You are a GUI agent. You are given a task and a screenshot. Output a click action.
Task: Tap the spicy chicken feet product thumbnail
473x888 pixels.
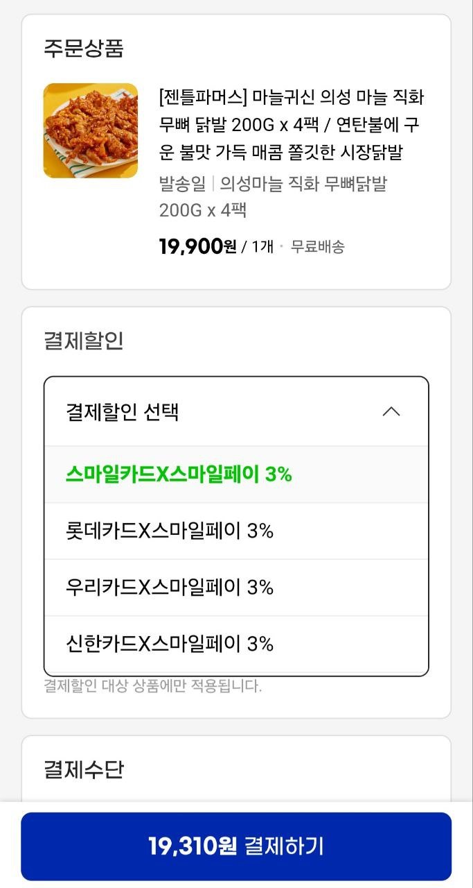[91, 130]
